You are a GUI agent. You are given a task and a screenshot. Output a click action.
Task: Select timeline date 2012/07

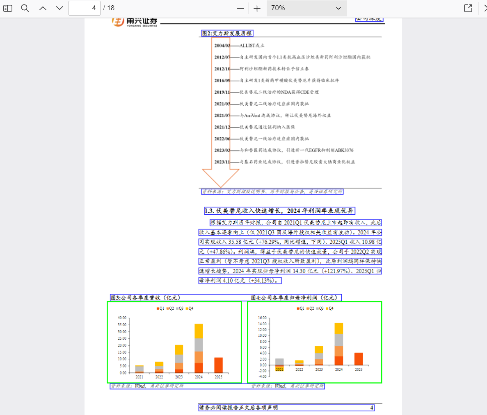pyautogui.click(x=222, y=57)
